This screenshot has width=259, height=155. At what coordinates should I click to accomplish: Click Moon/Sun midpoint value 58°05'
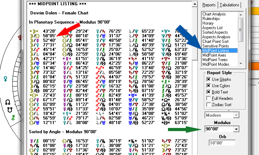coord(50,36)
